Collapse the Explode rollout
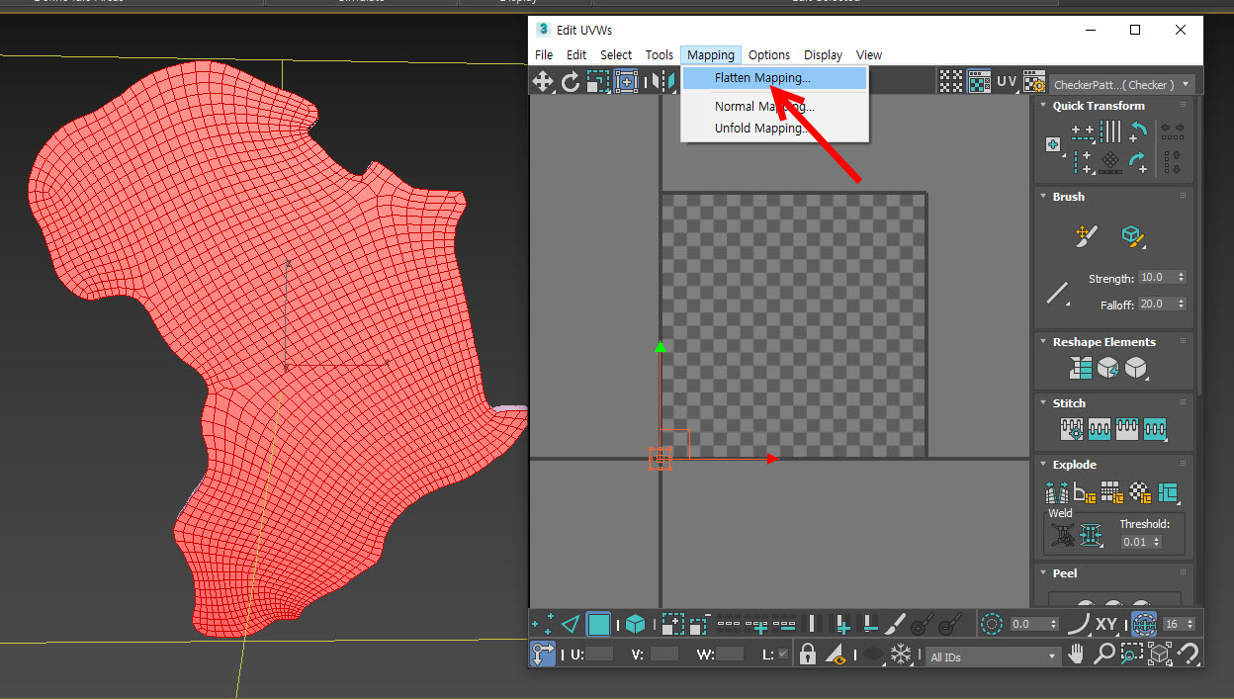Image resolution: width=1234 pixels, height=699 pixels. 1043,465
